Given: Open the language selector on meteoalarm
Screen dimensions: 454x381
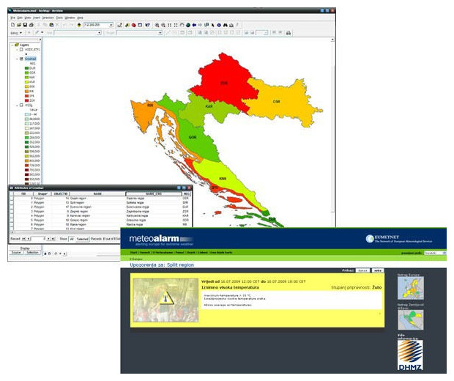Looking at the screenshot, I should [435, 253].
